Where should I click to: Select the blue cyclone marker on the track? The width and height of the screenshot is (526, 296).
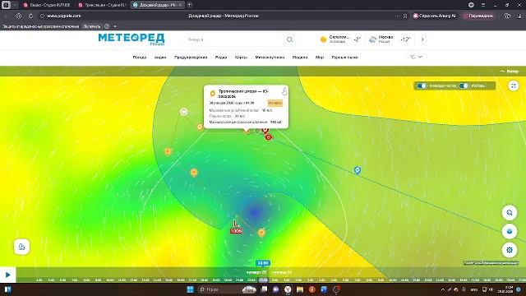[358, 170]
